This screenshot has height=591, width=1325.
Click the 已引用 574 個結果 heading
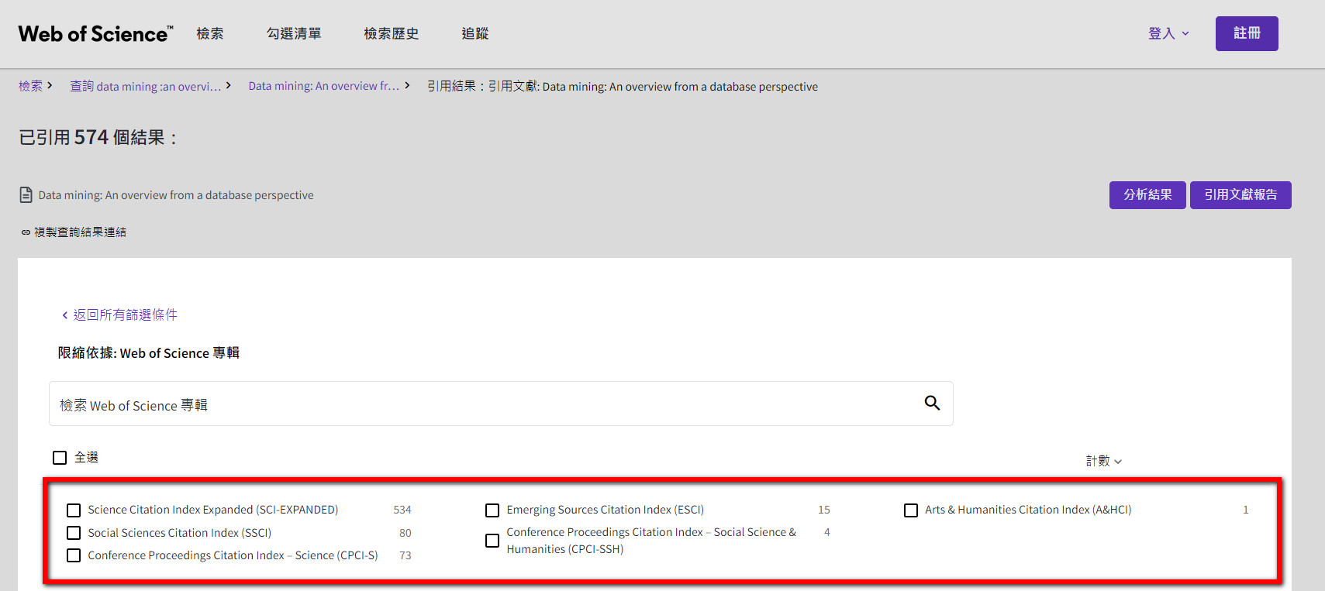[98, 137]
